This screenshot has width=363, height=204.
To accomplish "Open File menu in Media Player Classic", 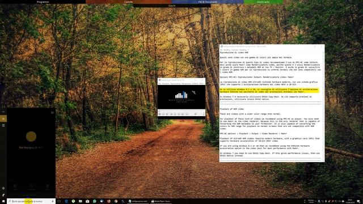I will (x=159, y=83).
